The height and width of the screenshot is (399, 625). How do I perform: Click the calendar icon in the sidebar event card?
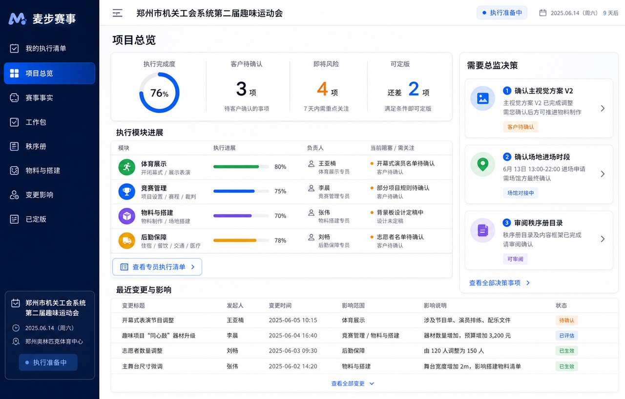click(16, 303)
